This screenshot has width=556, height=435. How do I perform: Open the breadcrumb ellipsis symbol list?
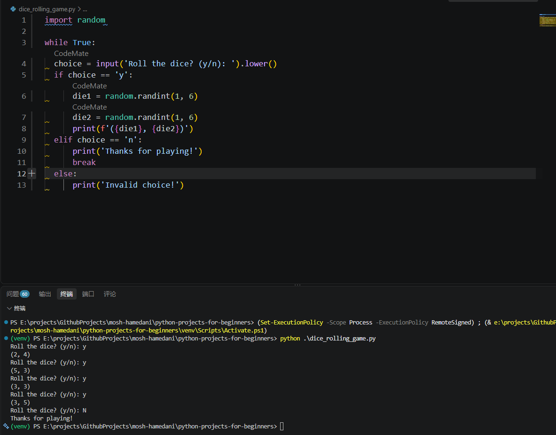(x=85, y=9)
